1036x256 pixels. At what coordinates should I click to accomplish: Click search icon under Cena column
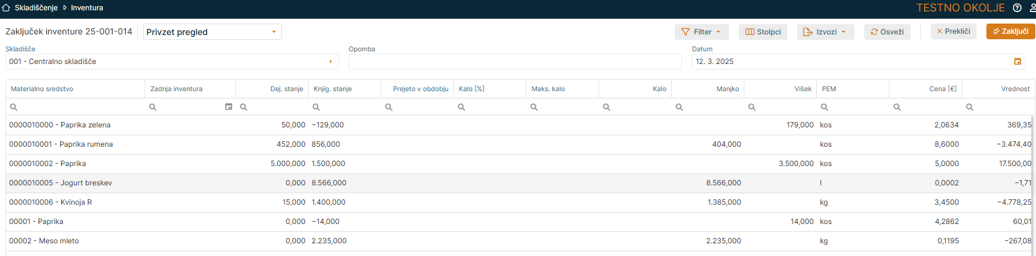click(897, 107)
